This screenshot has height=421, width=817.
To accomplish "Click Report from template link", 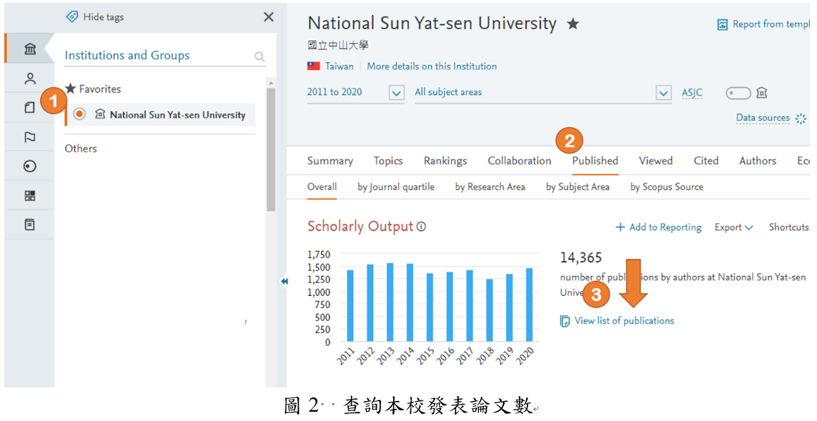I will pos(771,24).
